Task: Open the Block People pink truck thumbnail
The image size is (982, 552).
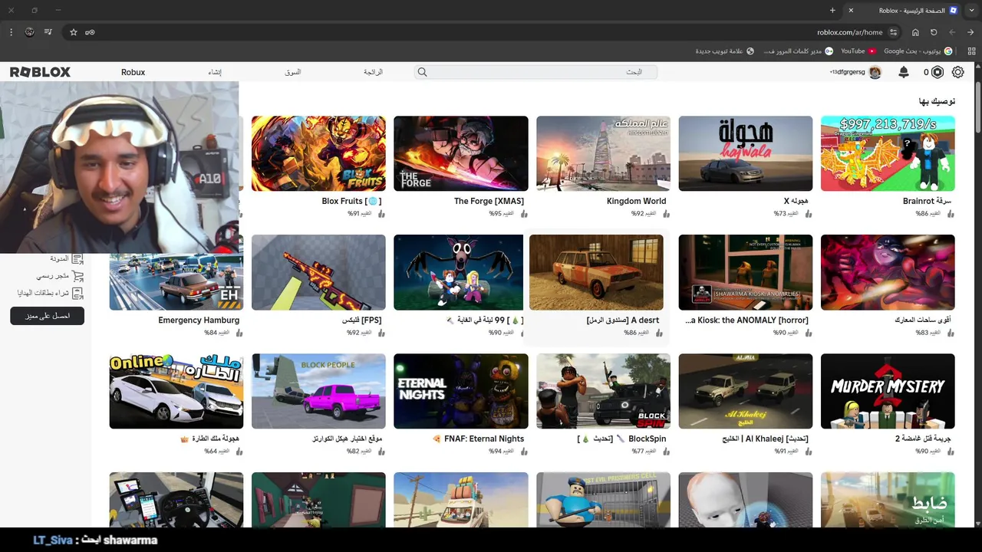Action: coord(318,391)
